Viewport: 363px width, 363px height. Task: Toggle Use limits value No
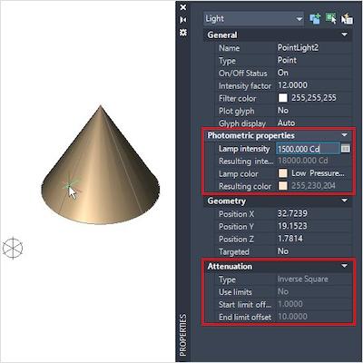[x=283, y=291]
